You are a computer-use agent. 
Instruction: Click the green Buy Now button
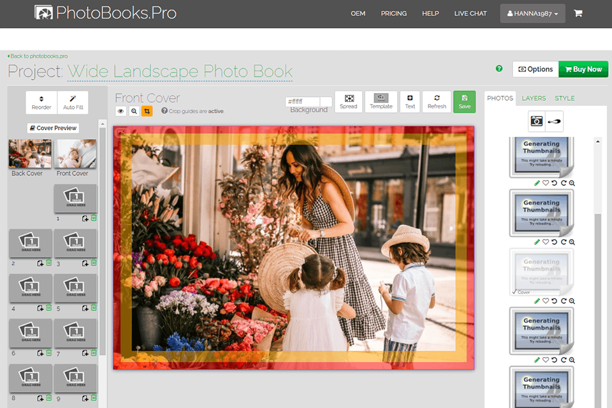(583, 69)
